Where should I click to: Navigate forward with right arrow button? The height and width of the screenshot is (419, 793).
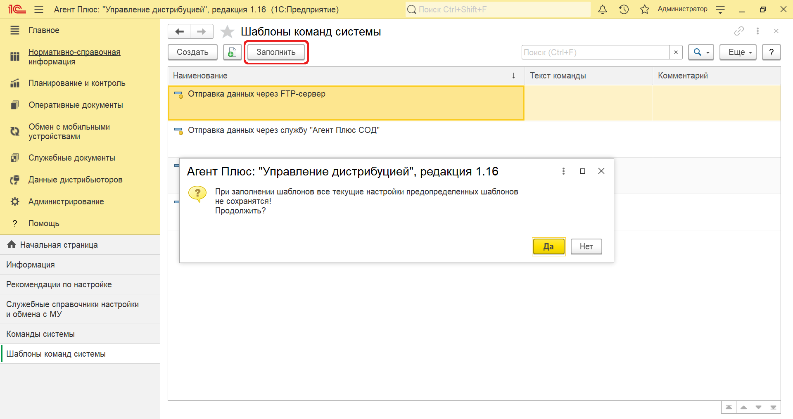[202, 31]
